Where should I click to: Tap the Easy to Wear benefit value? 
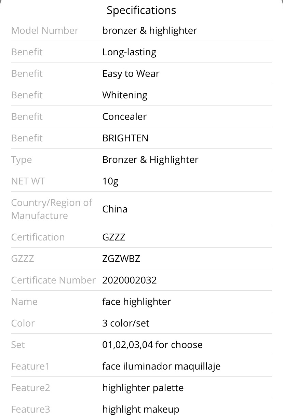click(x=131, y=73)
